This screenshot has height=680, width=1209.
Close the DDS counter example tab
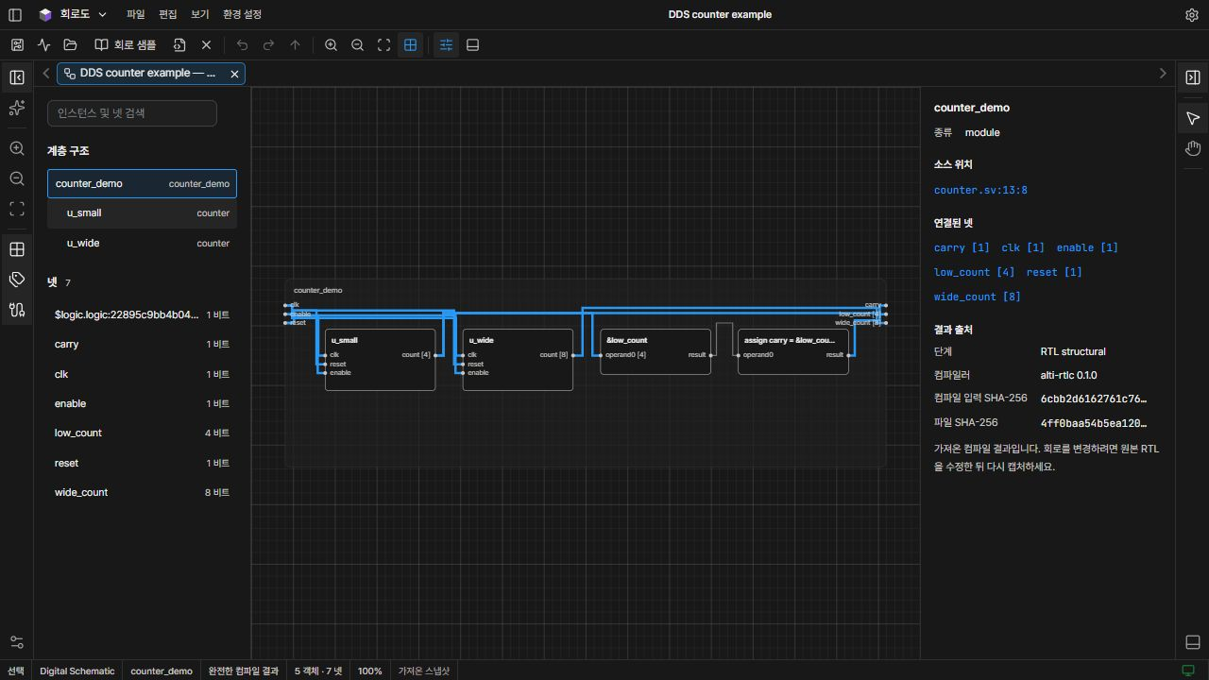235,74
